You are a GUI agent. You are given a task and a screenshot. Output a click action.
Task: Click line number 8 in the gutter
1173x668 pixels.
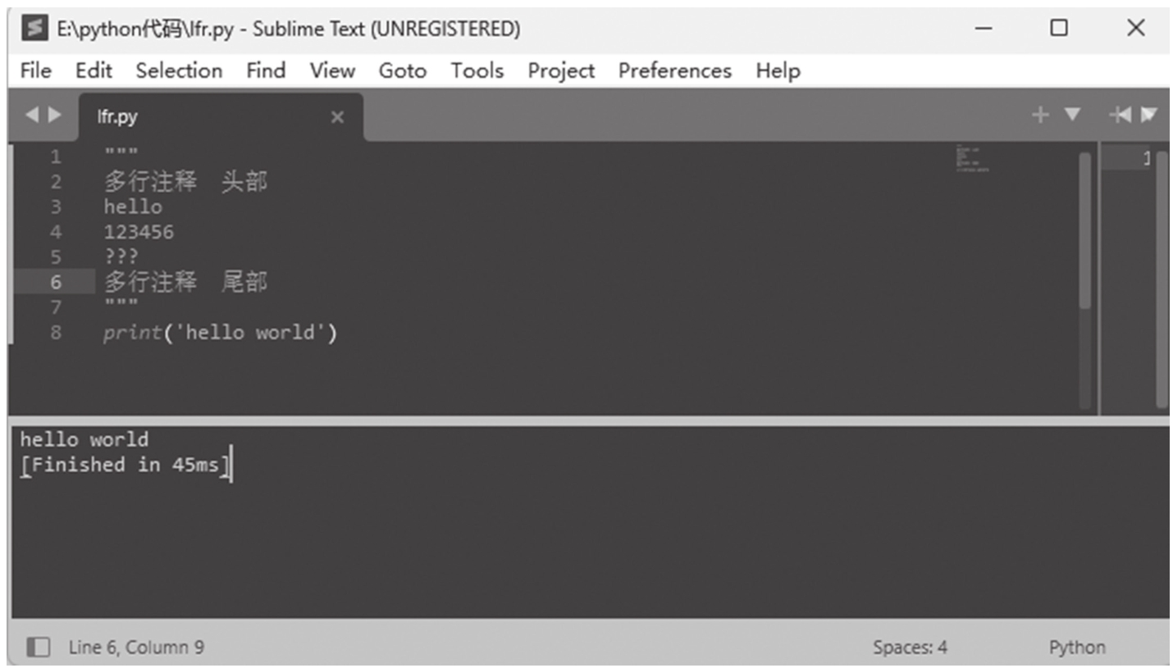click(55, 333)
